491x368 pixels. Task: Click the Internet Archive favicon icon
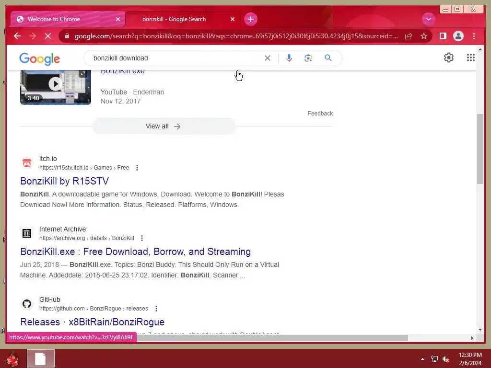coord(27,233)
